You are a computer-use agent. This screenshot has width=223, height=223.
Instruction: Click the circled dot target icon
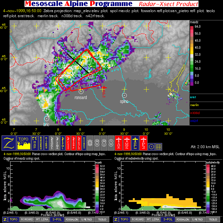tap(151, 146)
